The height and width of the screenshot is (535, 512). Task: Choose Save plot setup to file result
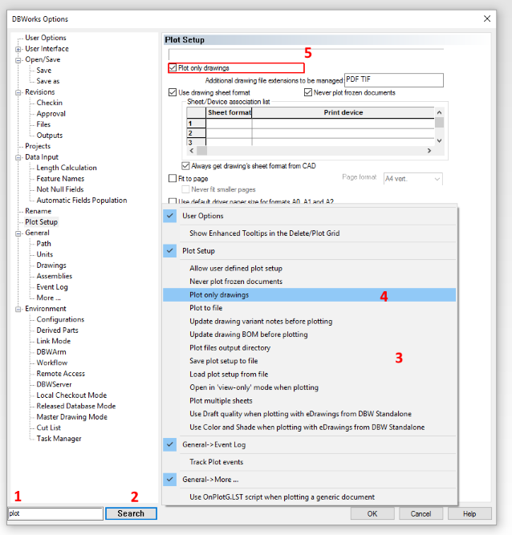tap(309, 361)
